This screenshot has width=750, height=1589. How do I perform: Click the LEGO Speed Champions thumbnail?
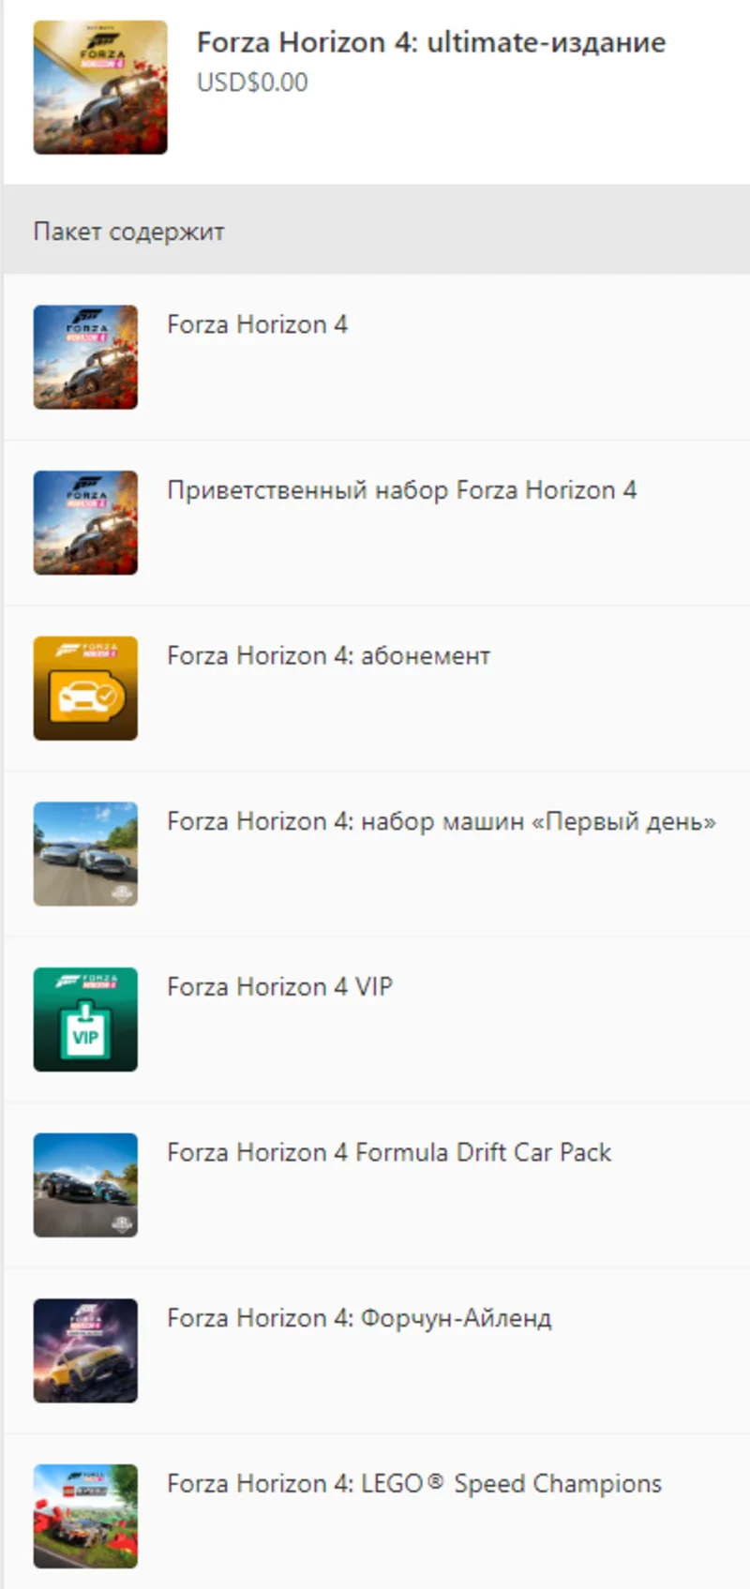tap(85, 1517)
